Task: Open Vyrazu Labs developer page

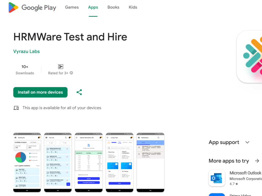Action: pos(26,51)
